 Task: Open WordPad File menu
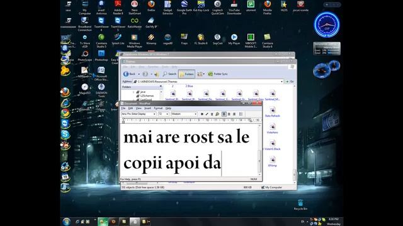pyautogui.click(x=123, y=109)
